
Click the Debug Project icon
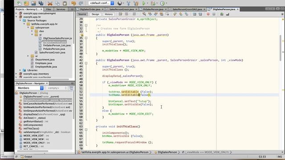153,3
